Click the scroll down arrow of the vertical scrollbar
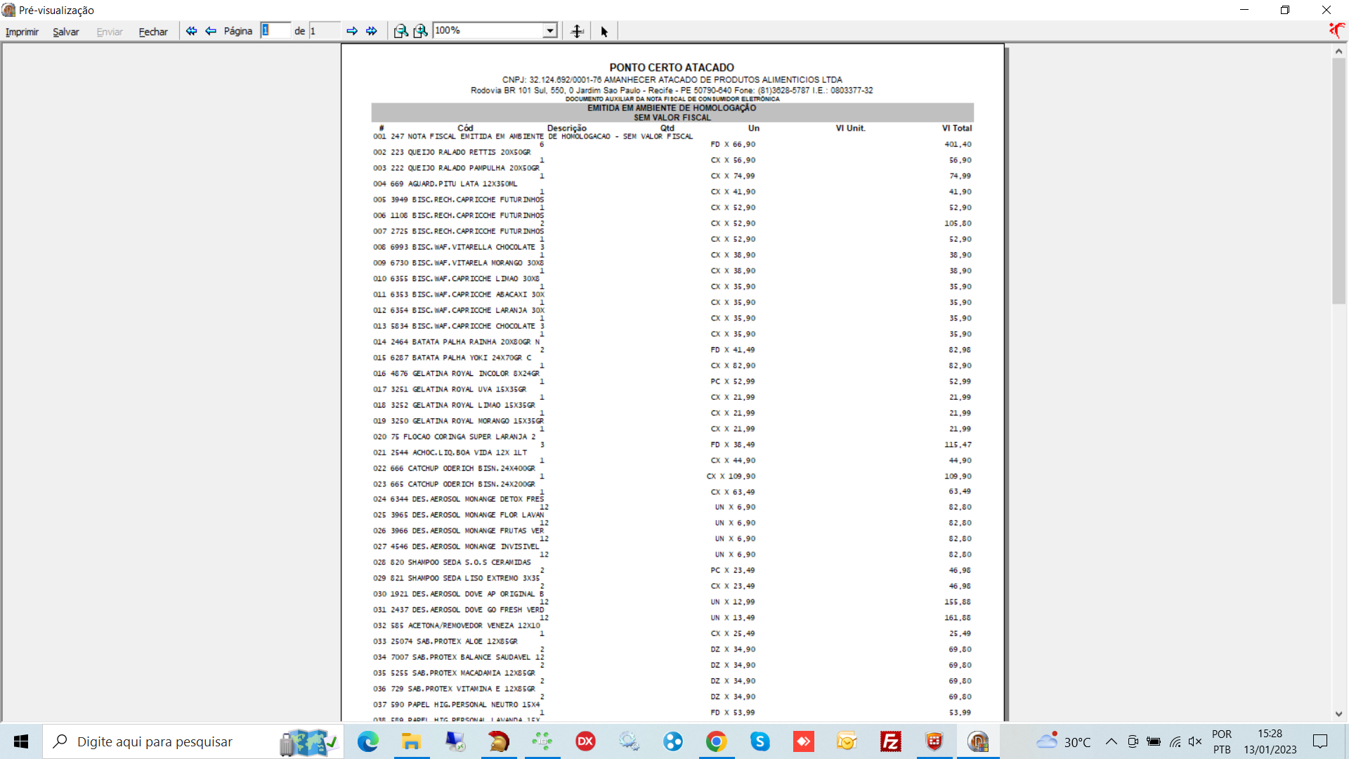 [1338, 714]
